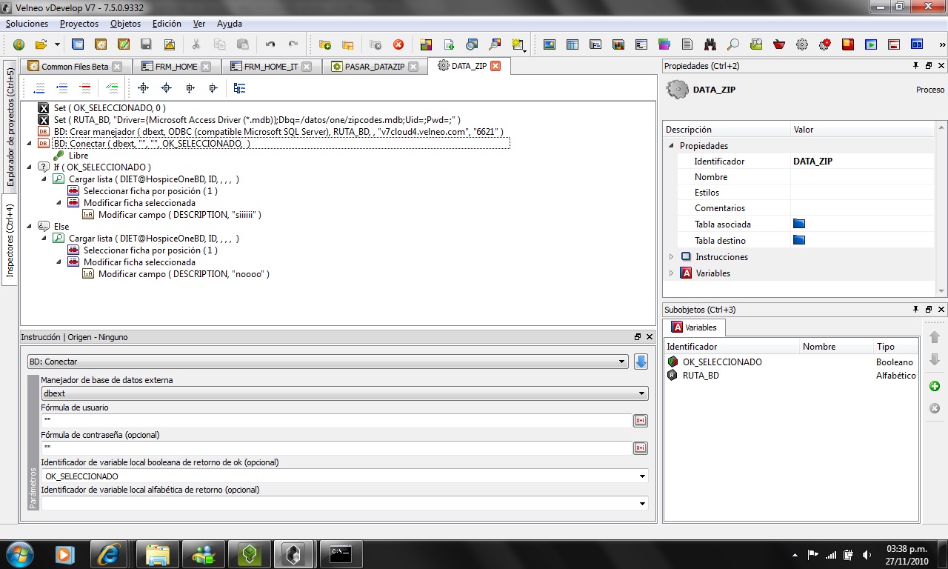Click the down arrow icon in Subobjetos panel

[935, 360]
